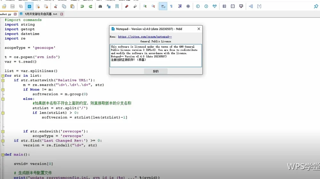Click the bookmark toolbar icon
This screenshot has height=179, width=320.
tap(117, 6)
